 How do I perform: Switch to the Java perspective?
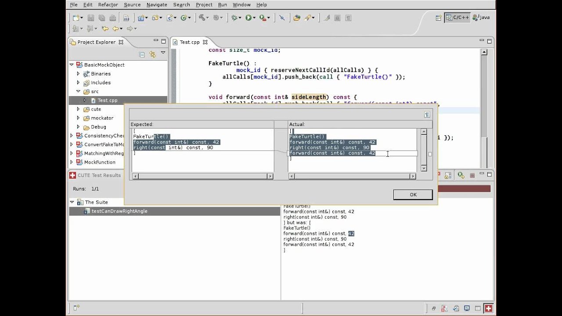481,18
